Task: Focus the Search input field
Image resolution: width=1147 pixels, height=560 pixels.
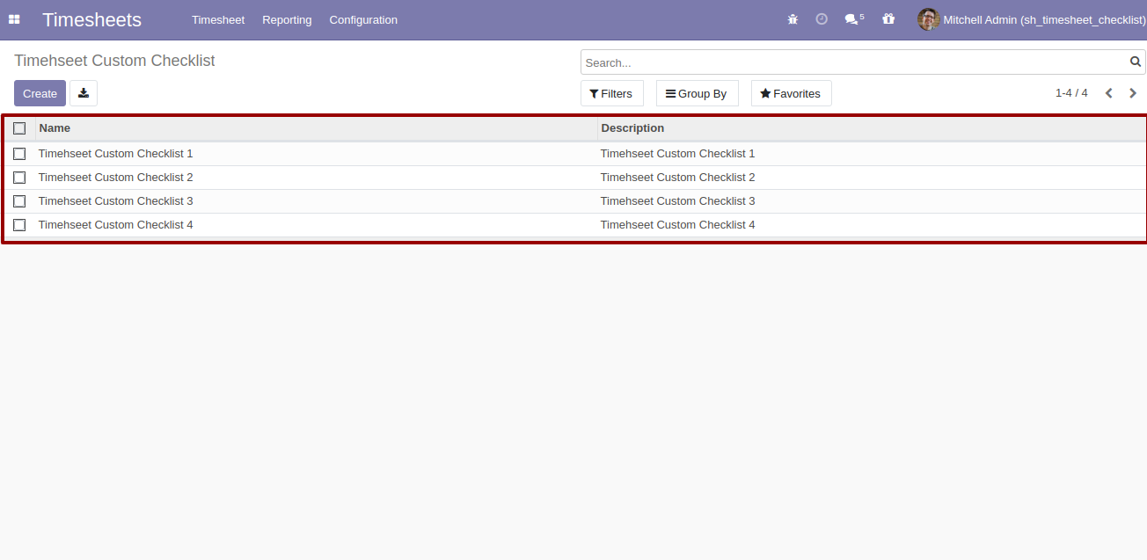Action: (x=855, y=62)
